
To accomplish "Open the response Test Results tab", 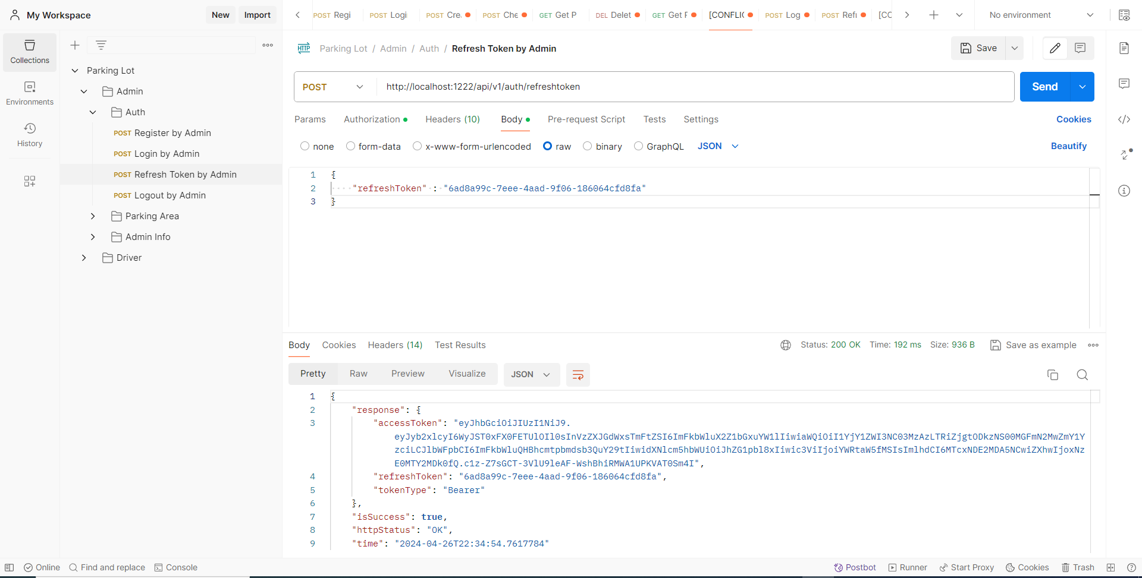I will (460, 345).
